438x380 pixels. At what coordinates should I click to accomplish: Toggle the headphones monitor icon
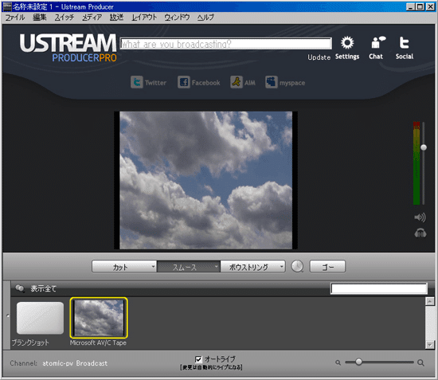click(x=420, y=233)
